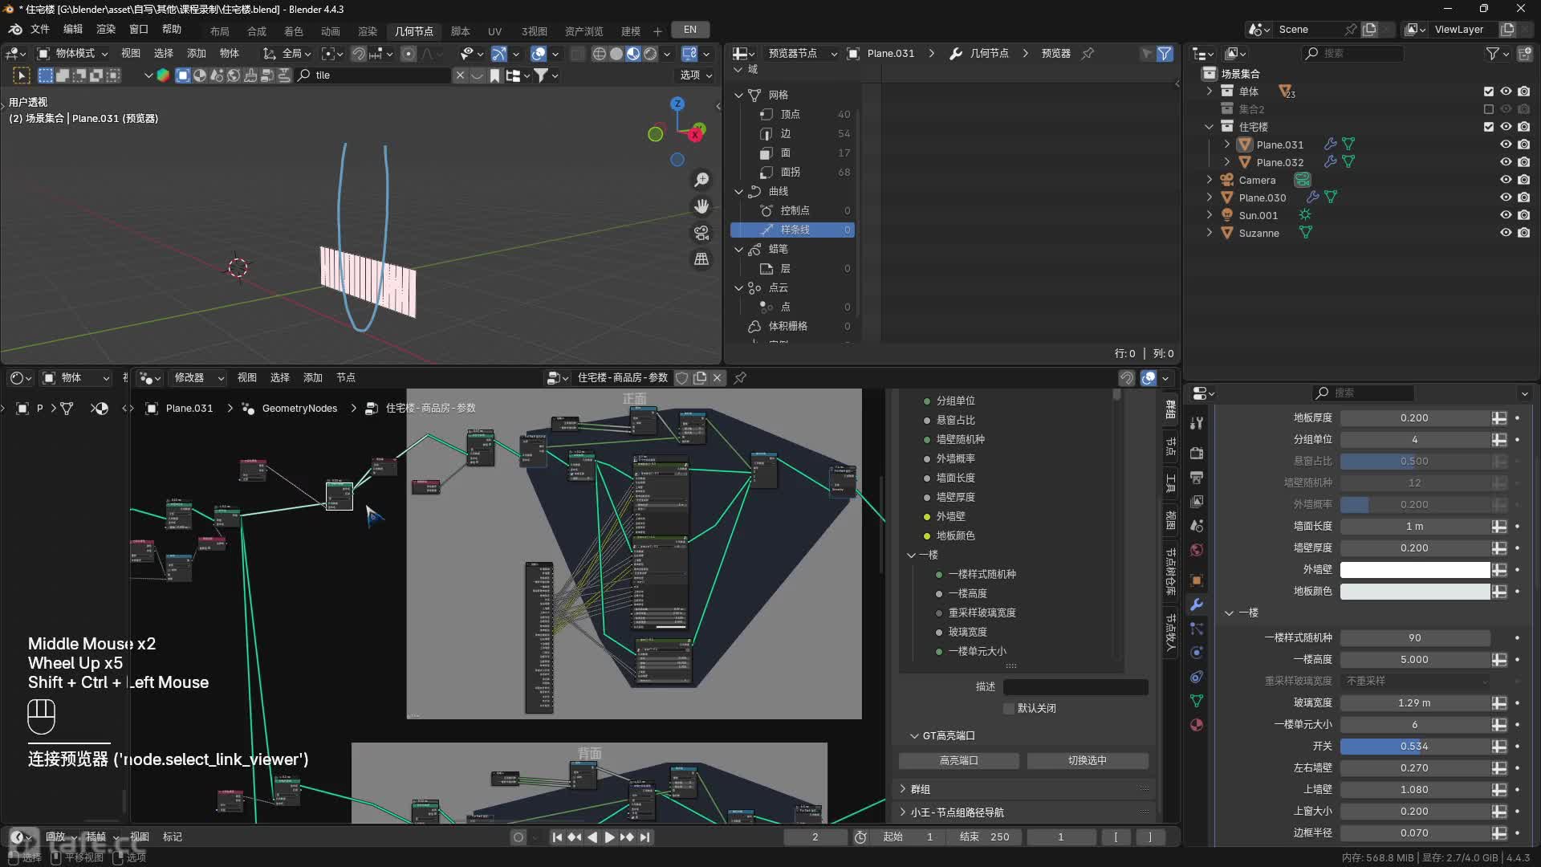Switch to the UV workspace tab
Viewport: 1541px width, 867px height.
pos(494,31)
